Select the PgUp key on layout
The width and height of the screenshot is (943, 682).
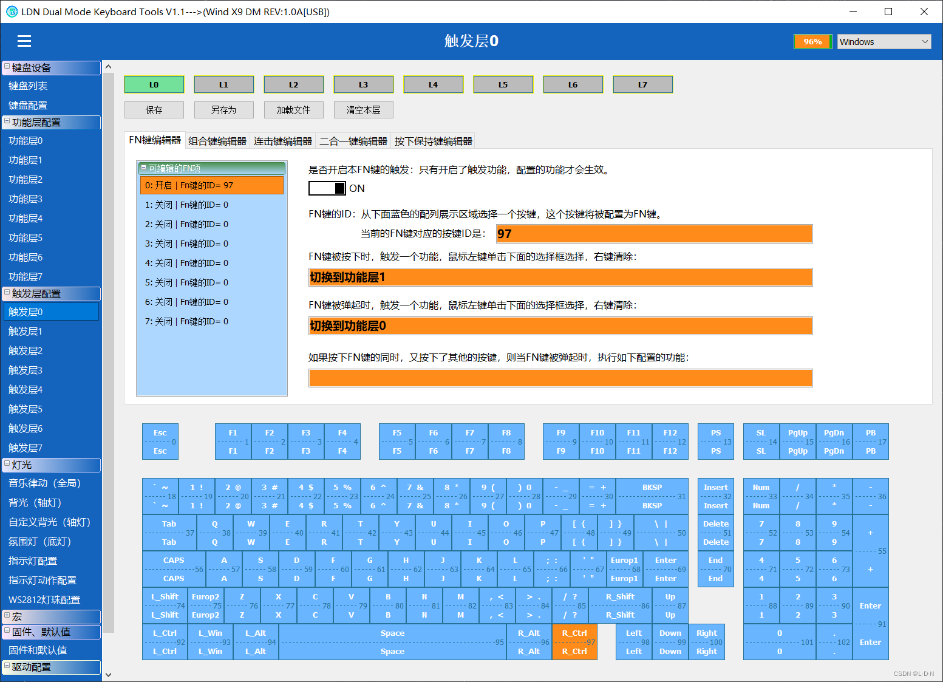coord(798,442)
